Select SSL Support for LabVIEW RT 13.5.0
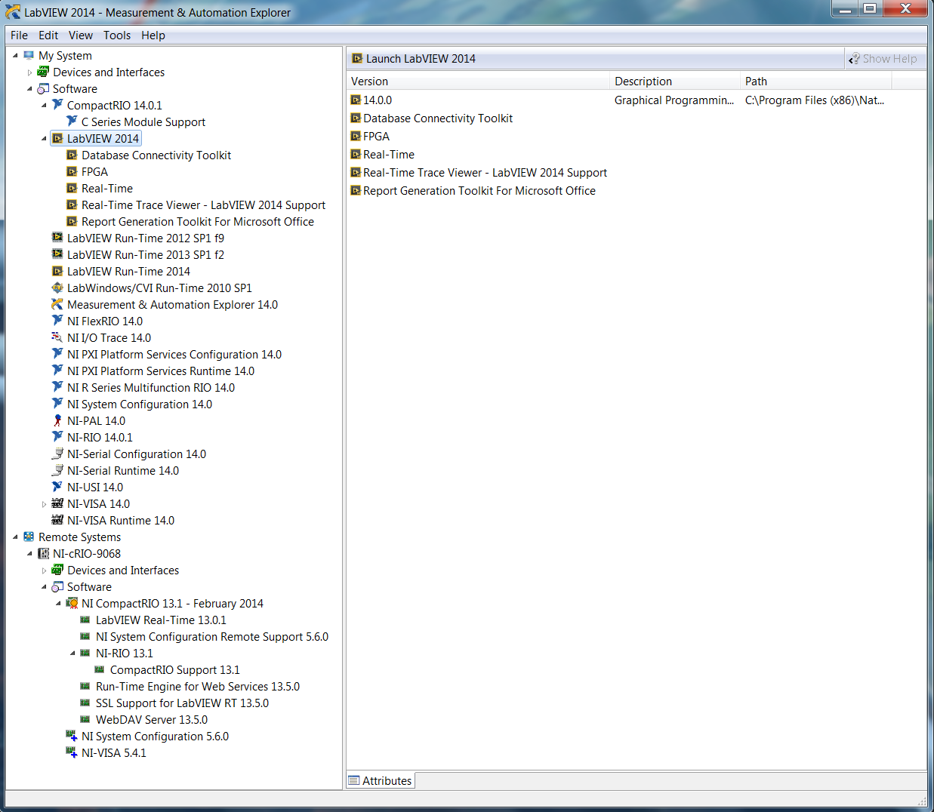The height and width of the screenshot is (812, 934). pyautogui.click(x=182, y=703)
